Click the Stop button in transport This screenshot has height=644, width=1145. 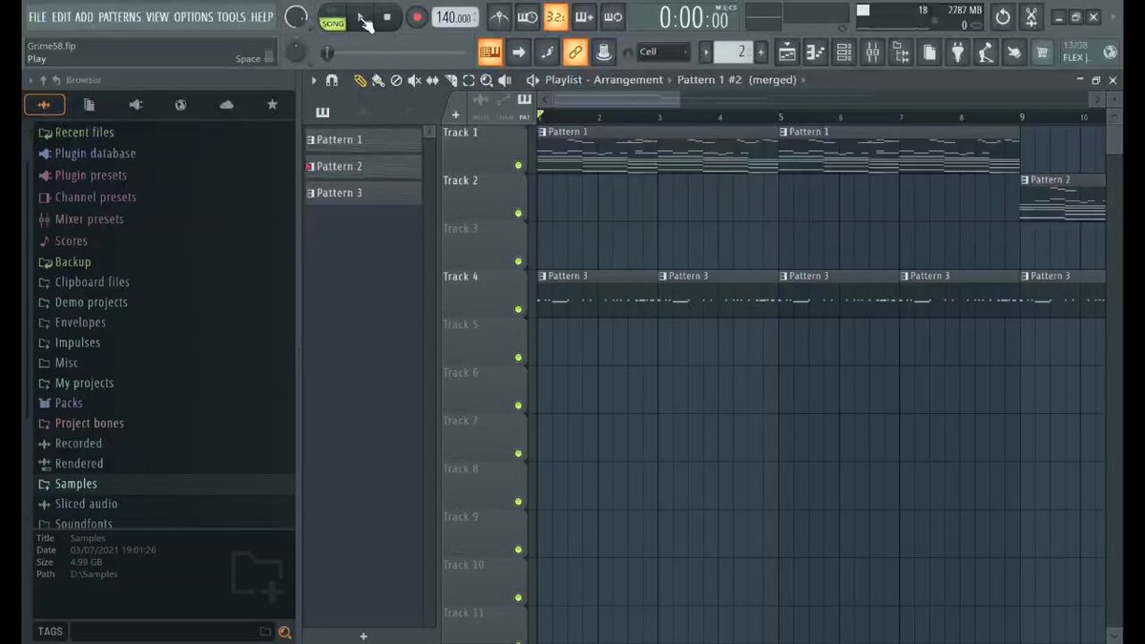coord(386,17)
